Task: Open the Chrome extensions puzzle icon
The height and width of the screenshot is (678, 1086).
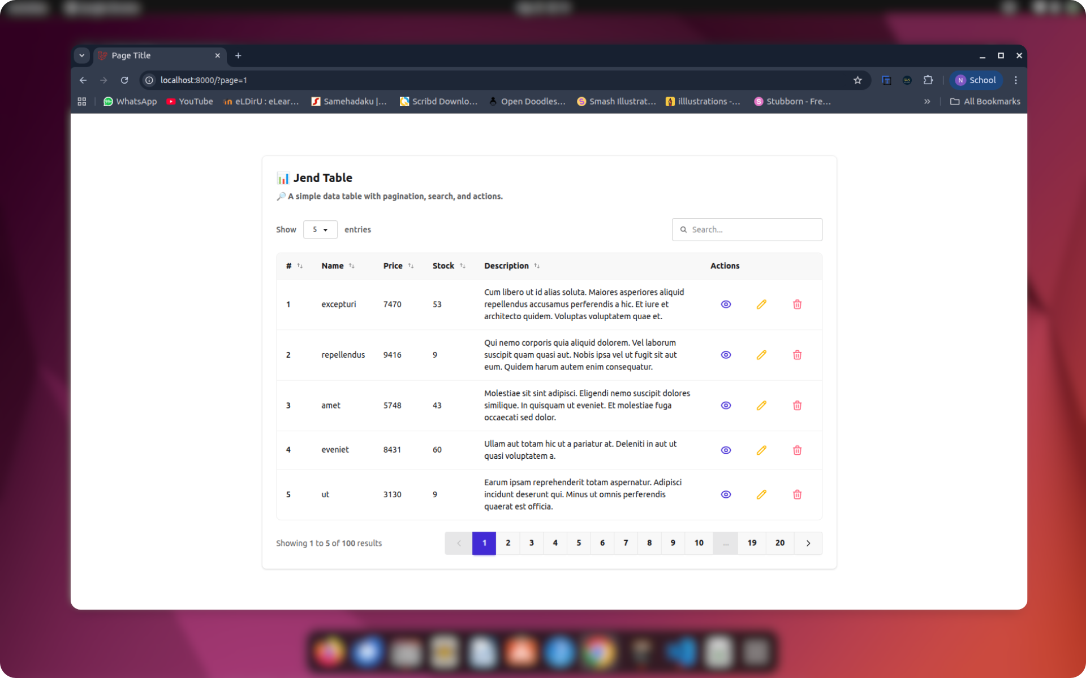Action: coord(928,80)
